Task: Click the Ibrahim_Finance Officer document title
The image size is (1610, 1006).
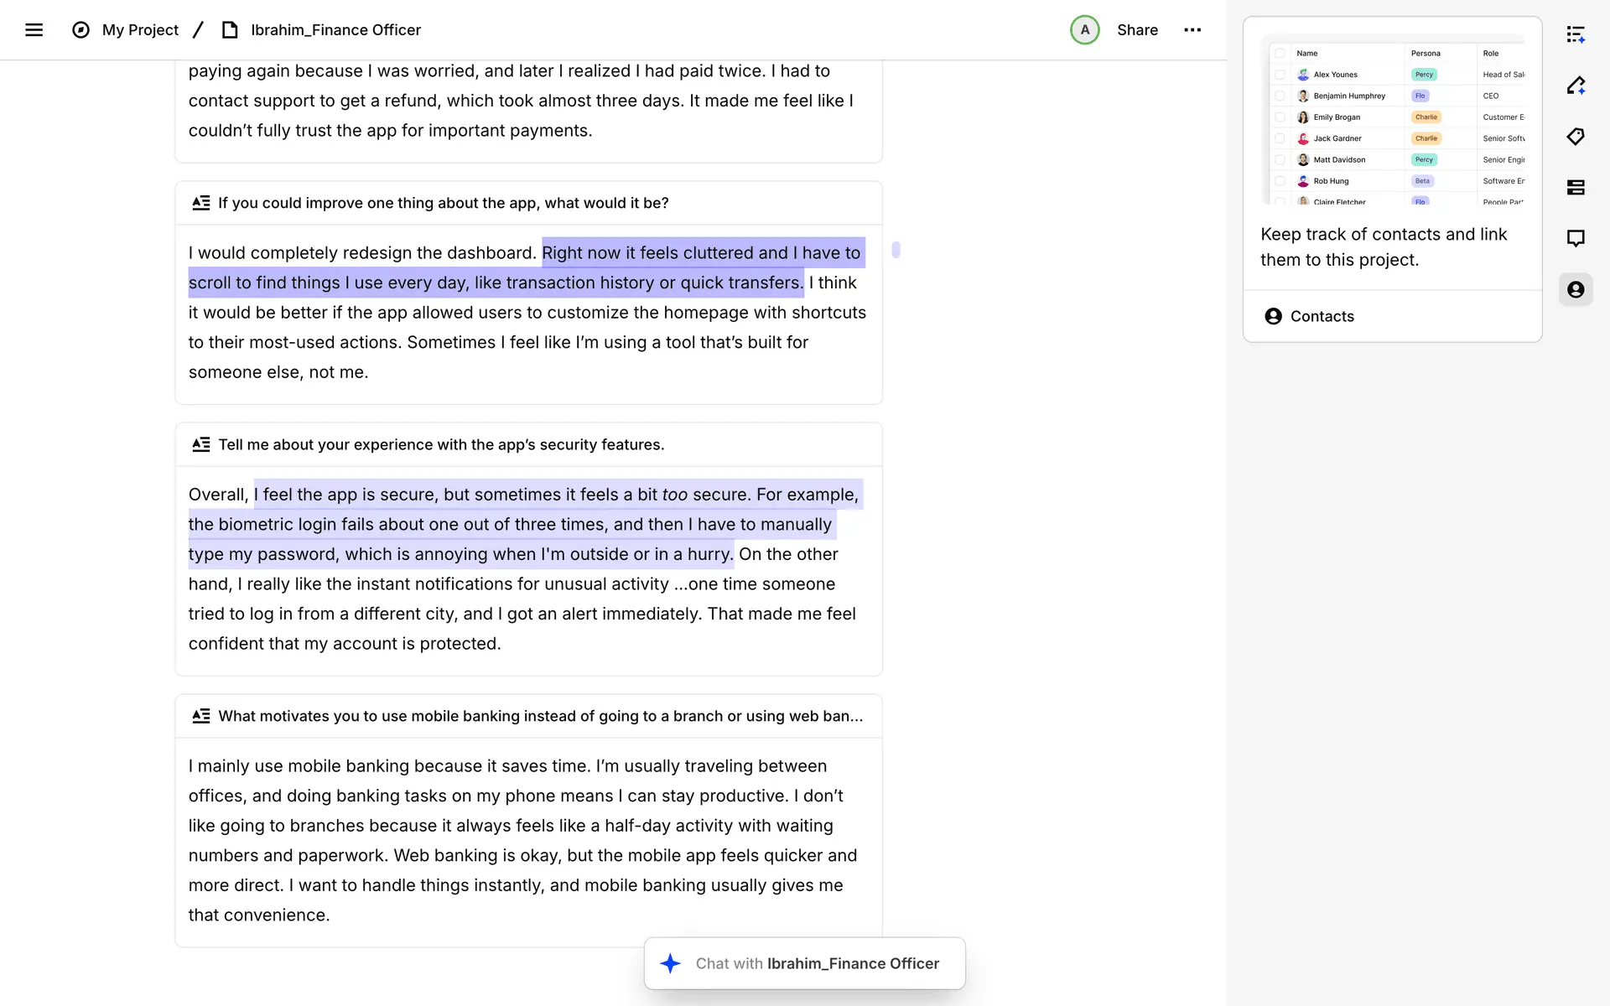Action: 335,30
